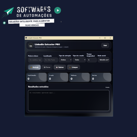The width and height of the screenshot is (137, 137).
Task: Minimize the LinkedIn Extractor PRO window
Action: click(x=100, y=38)
